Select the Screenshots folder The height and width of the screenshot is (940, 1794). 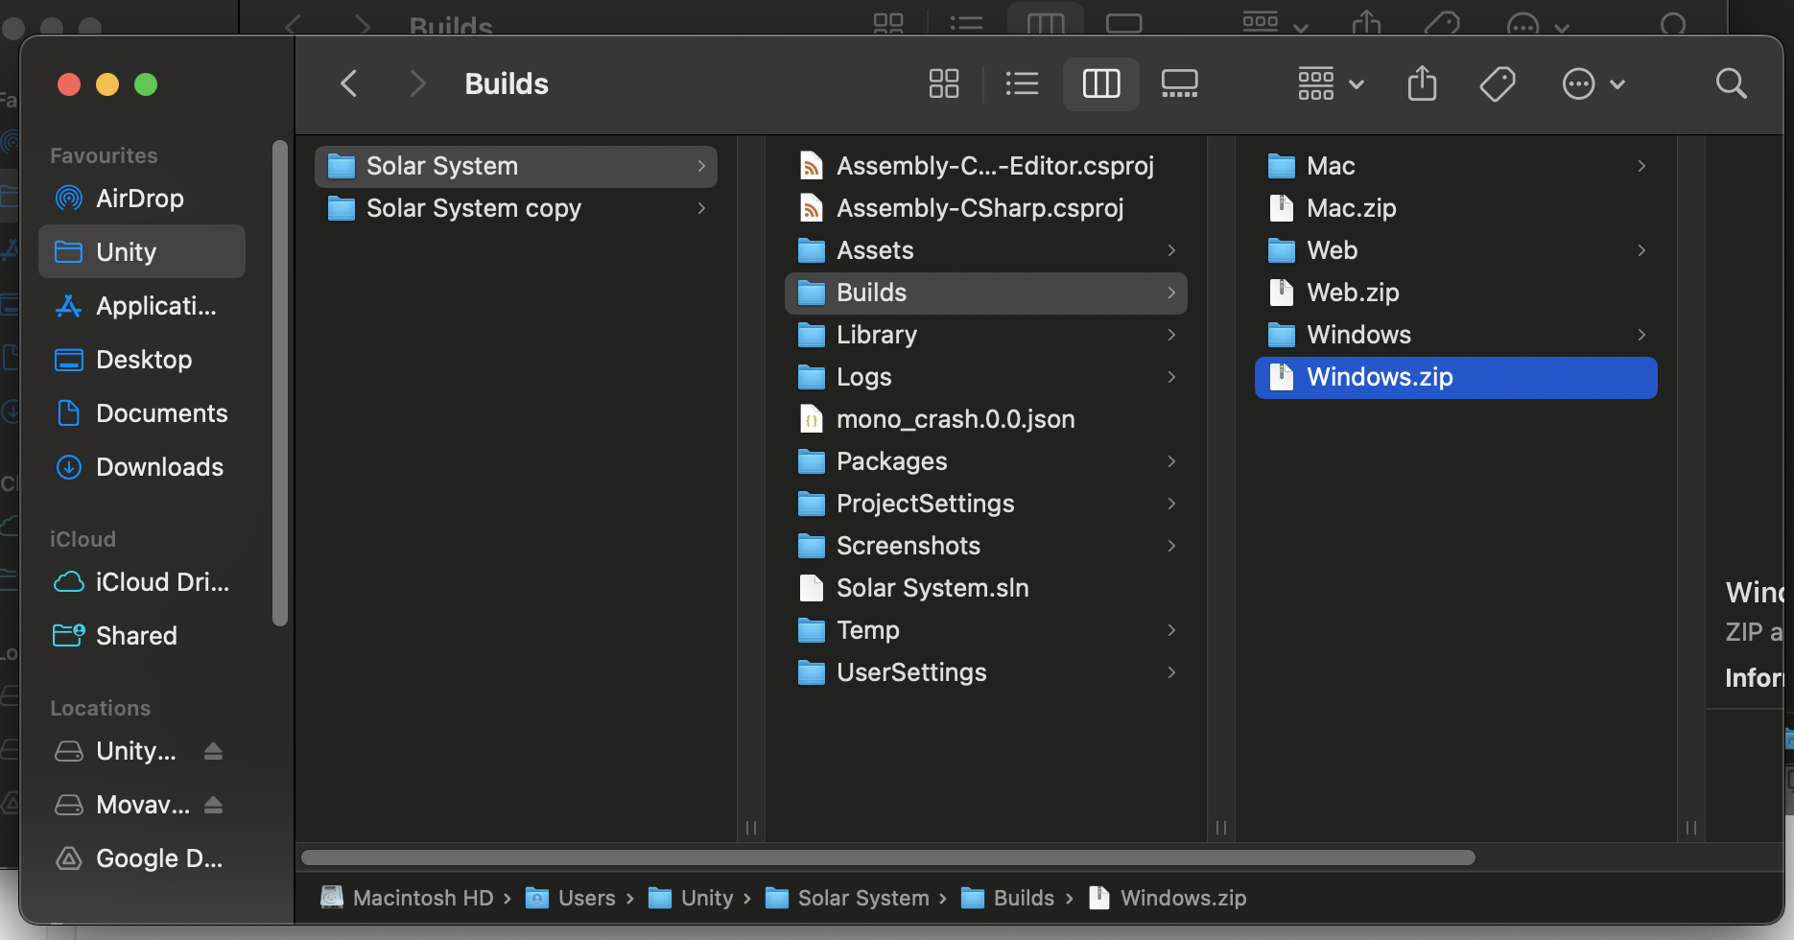[x=986, y=546]
